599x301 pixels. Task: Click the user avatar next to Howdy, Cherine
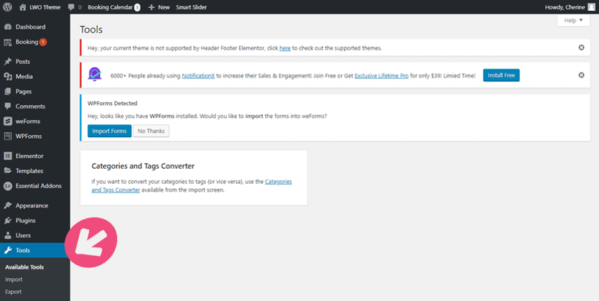(x=591, y=7)
